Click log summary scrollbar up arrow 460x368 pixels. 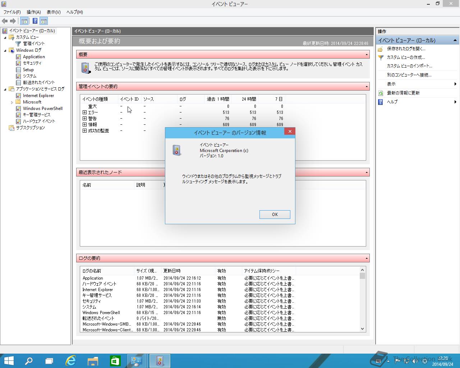click(362, 270)
